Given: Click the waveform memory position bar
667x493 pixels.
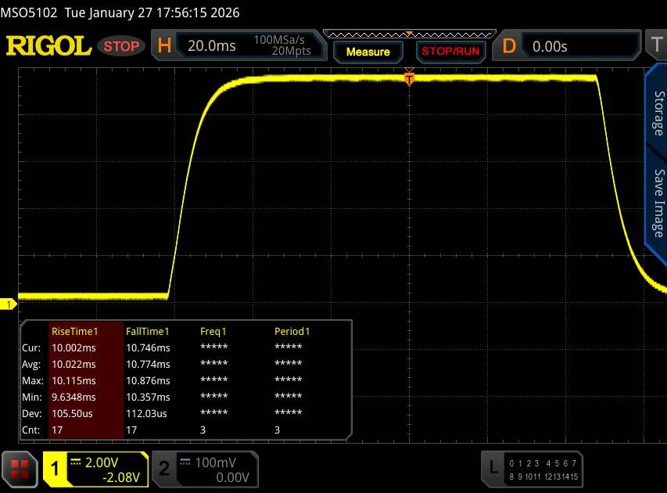Looking at the screenshot, I should tap(409, 34).
